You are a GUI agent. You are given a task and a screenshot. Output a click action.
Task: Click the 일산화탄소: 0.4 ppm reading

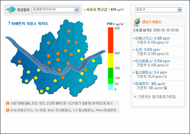(x=151, y=72)
